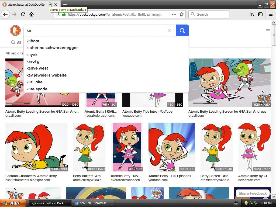
Task: Click the page scrollbar down arrow
Action: click(274, 196)
